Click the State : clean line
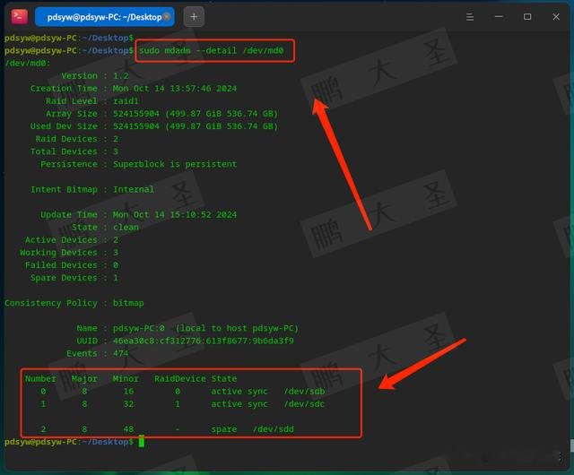This screenshot has width=574, height=475. [106, 228]
